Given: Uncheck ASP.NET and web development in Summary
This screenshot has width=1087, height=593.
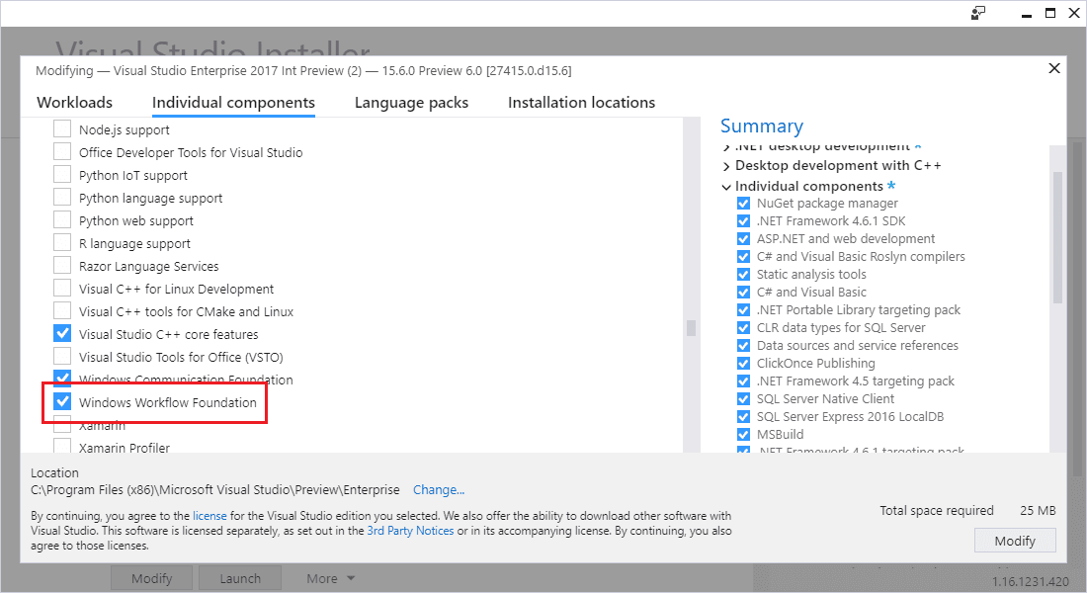Looking at the screenshot, I should pyautogui.click(x=743, y=238).
